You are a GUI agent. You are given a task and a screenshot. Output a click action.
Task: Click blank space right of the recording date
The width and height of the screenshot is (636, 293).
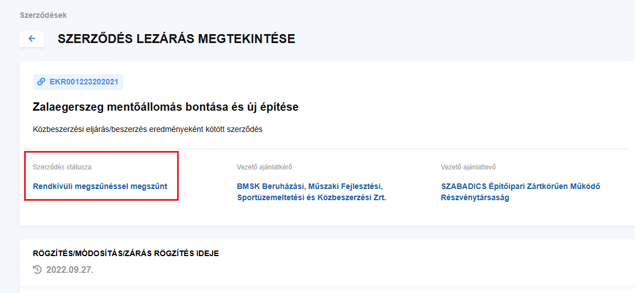coord(336,270)
